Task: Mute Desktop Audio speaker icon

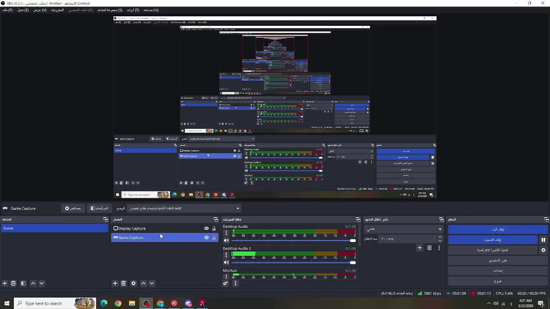Action: pos(226,240)
